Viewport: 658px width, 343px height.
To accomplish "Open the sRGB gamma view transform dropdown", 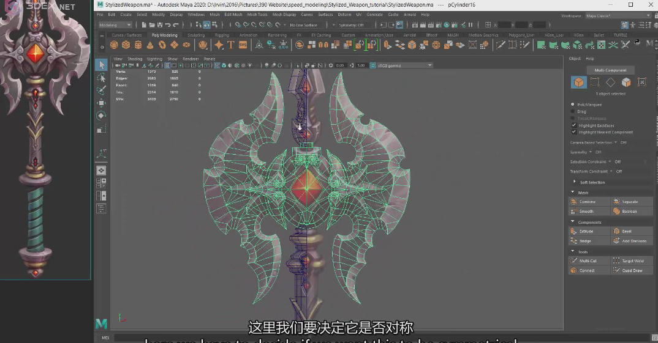I will click(x=404, y=65).
